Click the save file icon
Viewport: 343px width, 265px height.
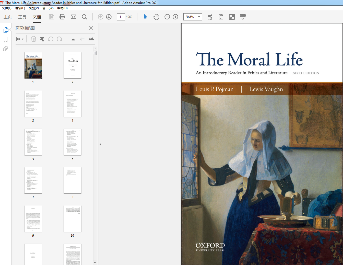click(52, 17)
